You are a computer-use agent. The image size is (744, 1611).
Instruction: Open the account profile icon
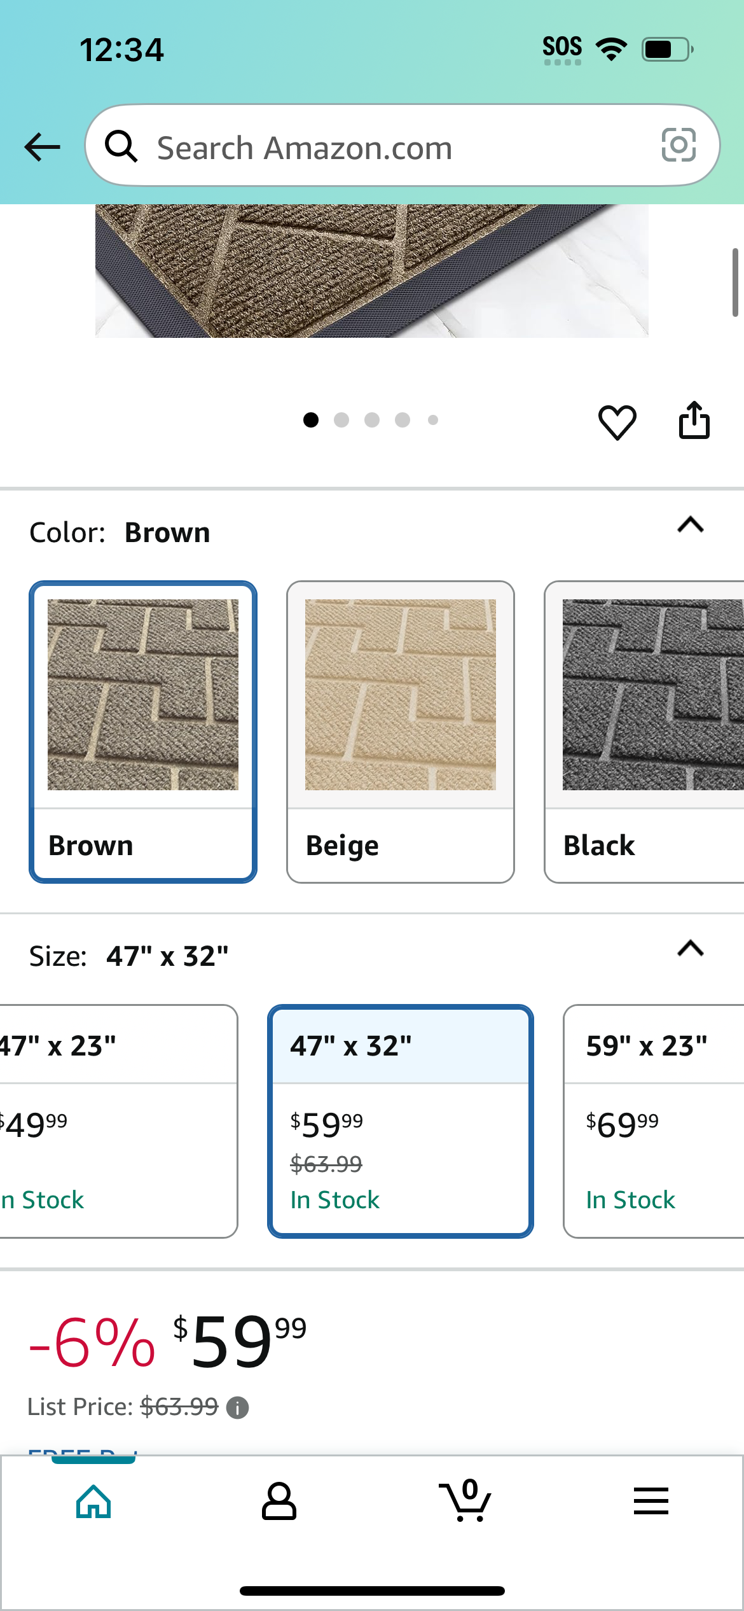point(279,1502)
